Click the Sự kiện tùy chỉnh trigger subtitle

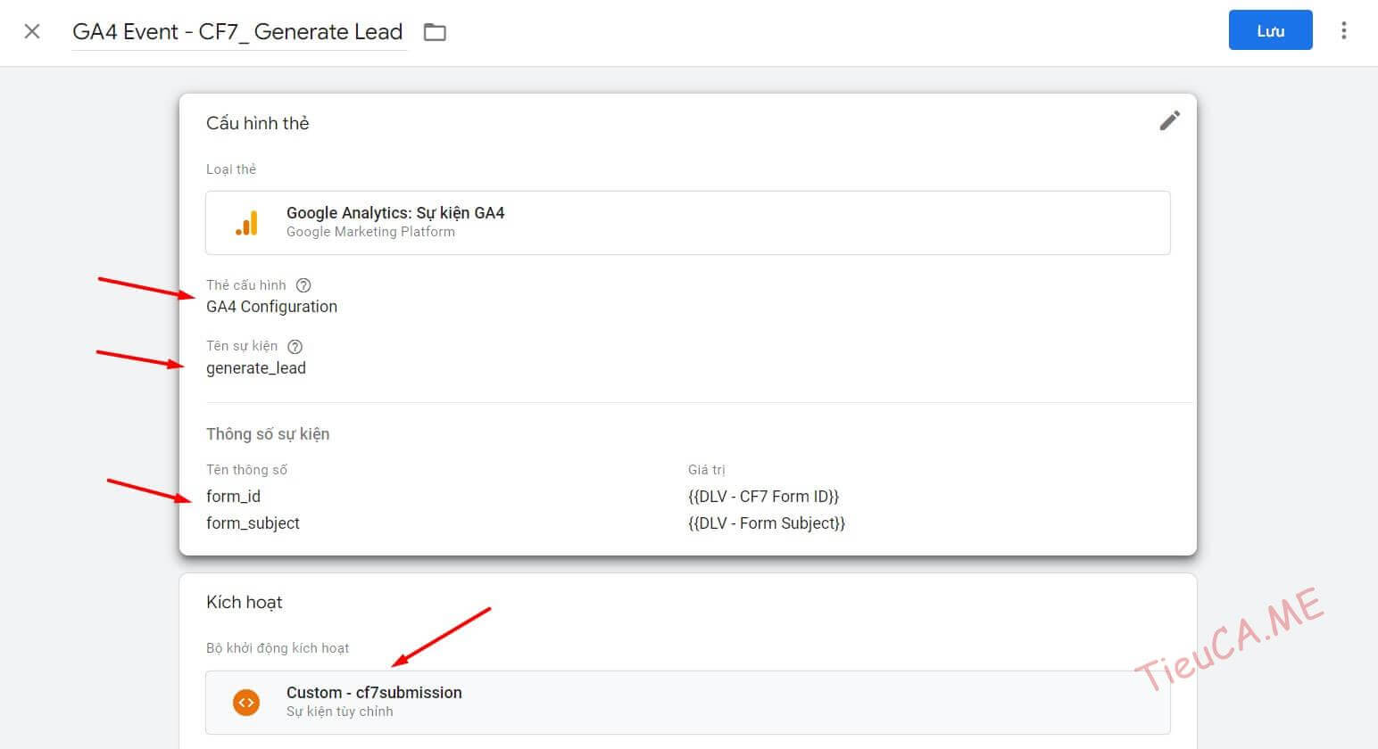(x=340, y=712)
